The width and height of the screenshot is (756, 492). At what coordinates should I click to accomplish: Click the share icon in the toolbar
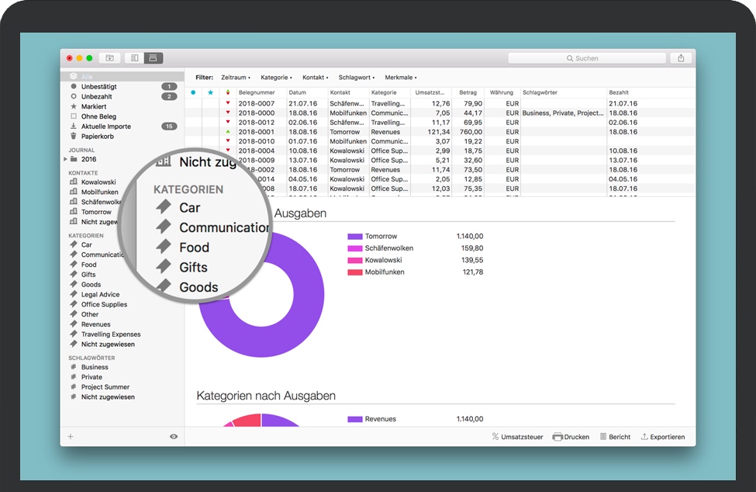[681, 58]
